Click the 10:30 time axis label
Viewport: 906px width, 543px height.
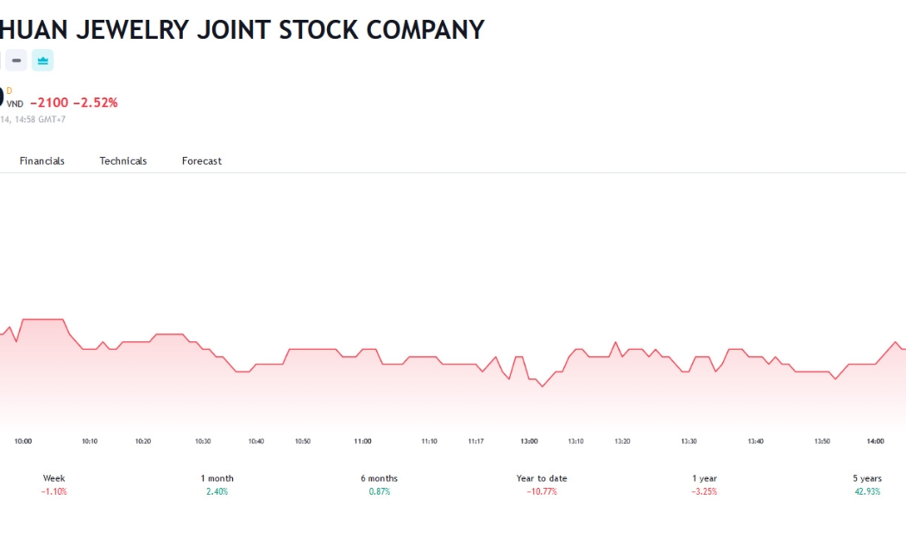(x=203, y=441)
